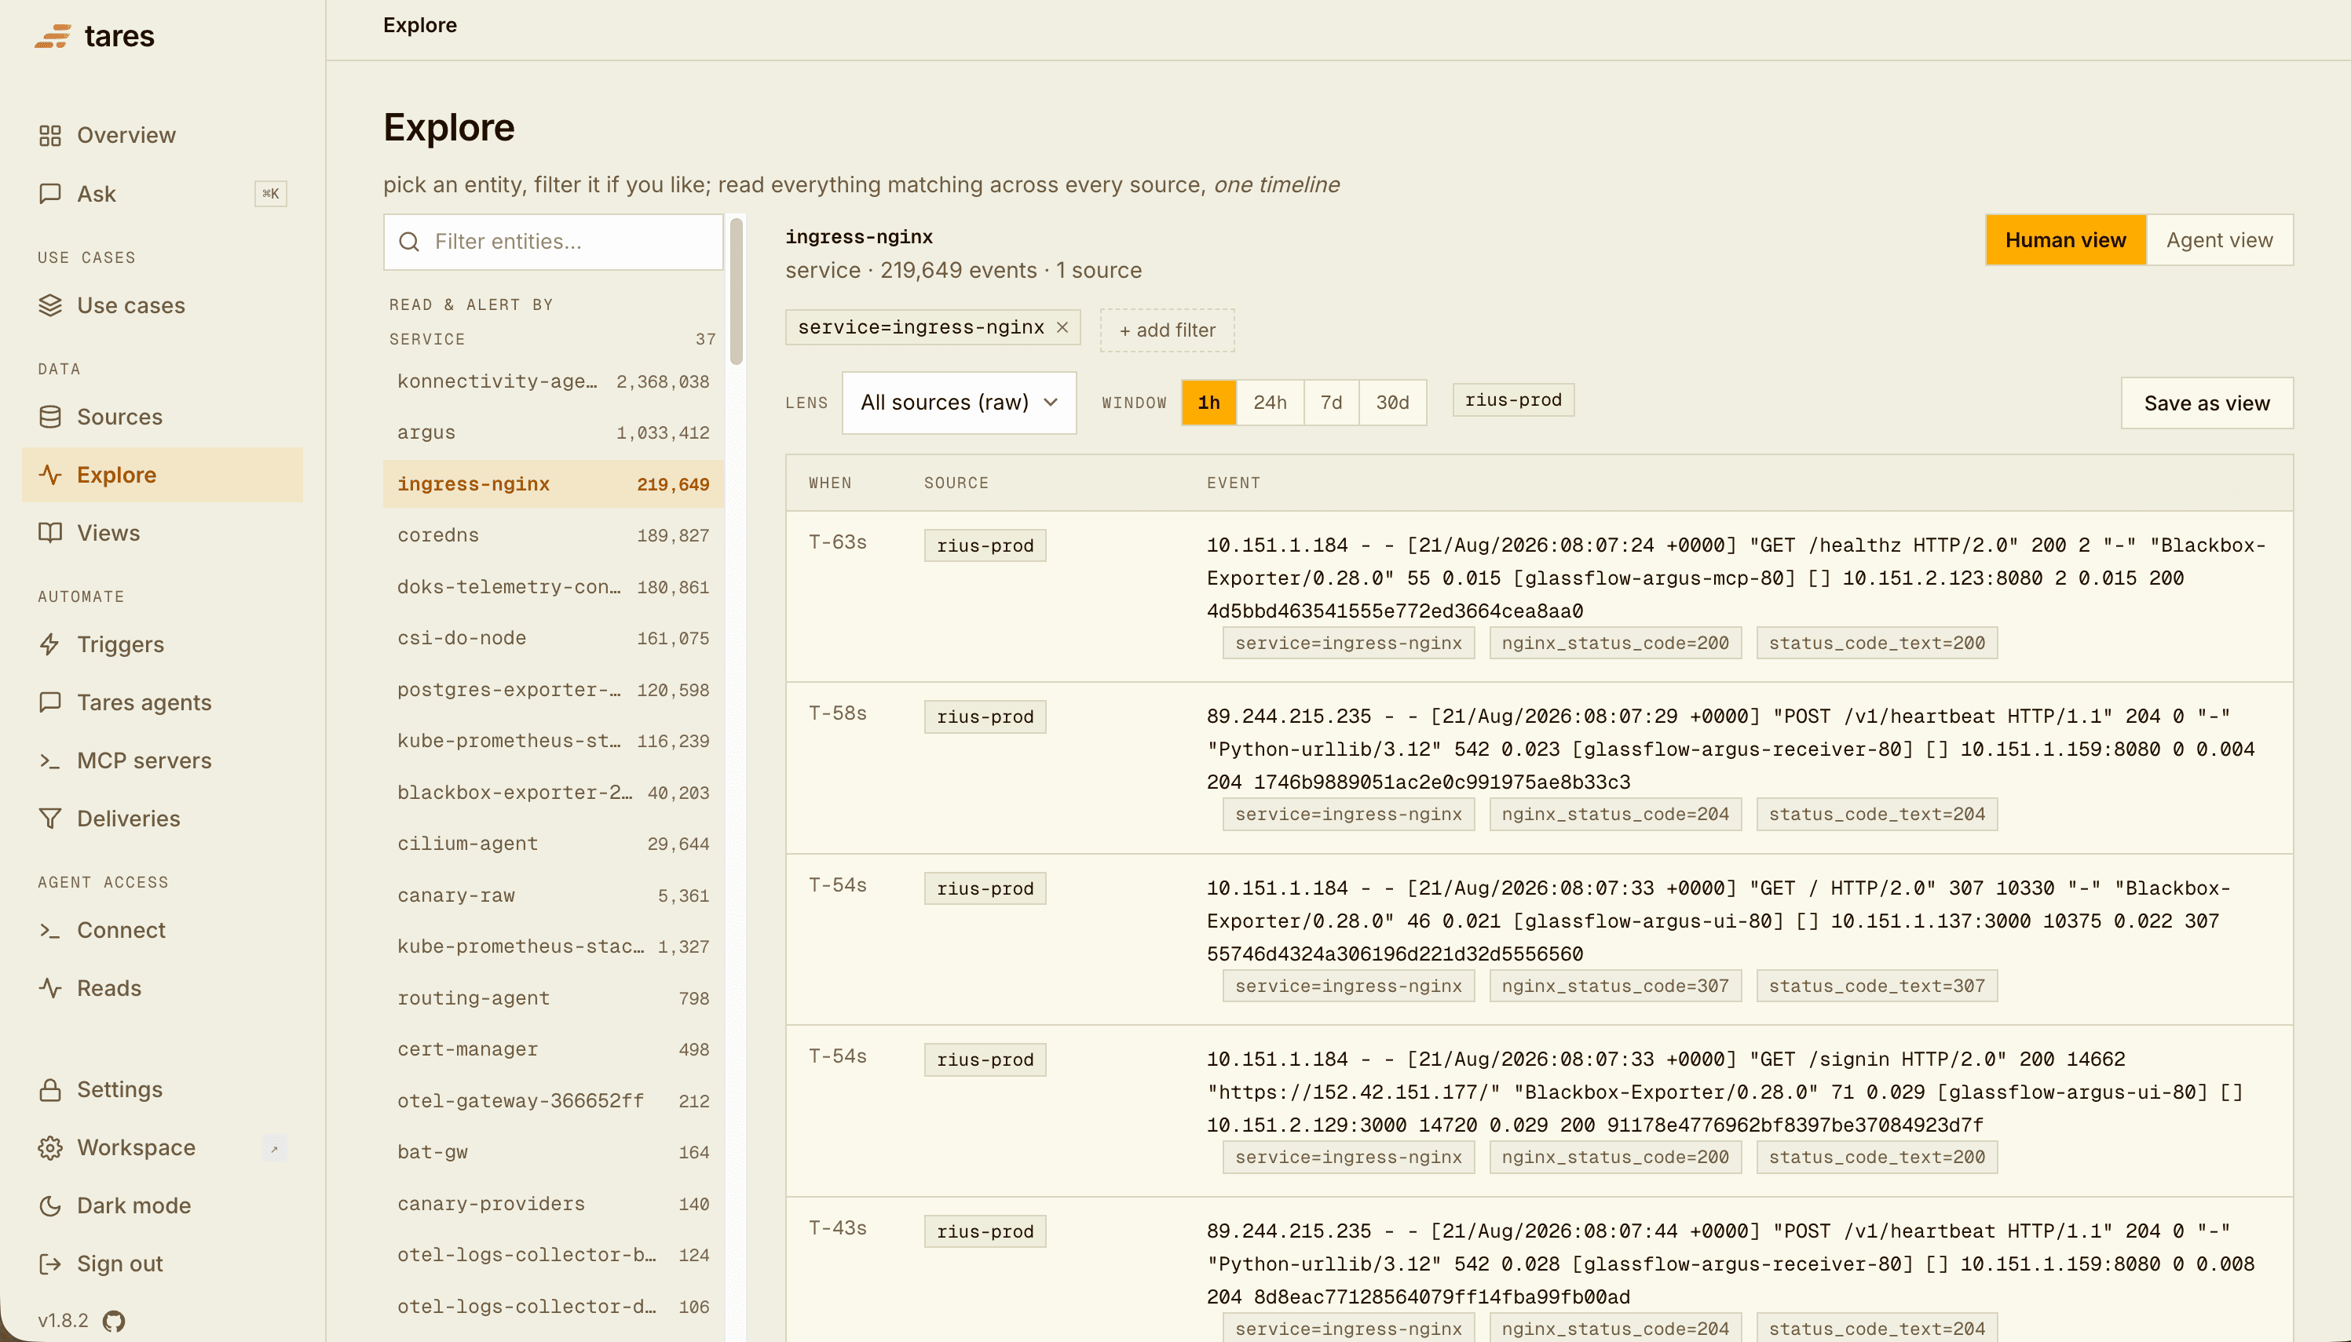
Task: Click the EVENT column header
Action: tap(1233, 483)
